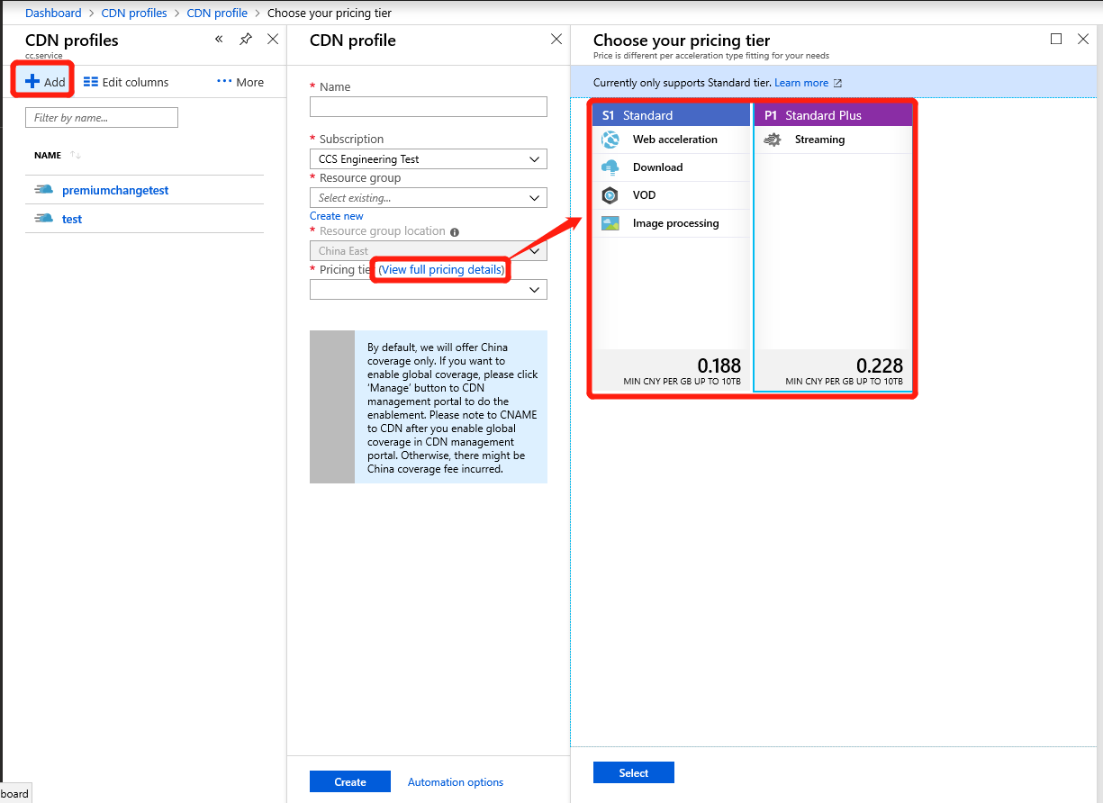Click the VOD label
Image resolution: width=1103 pixels, height=803 pixels.
(645, 195)
